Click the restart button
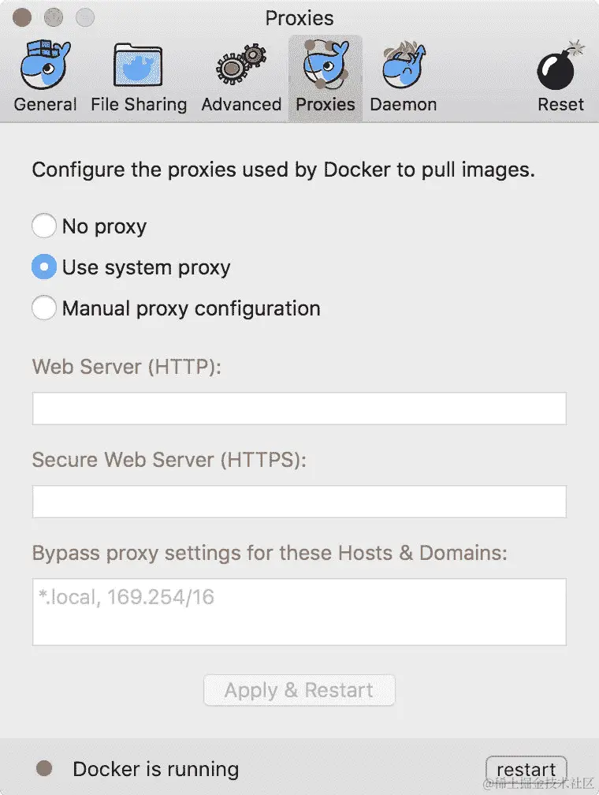 [x=526, y=770]
